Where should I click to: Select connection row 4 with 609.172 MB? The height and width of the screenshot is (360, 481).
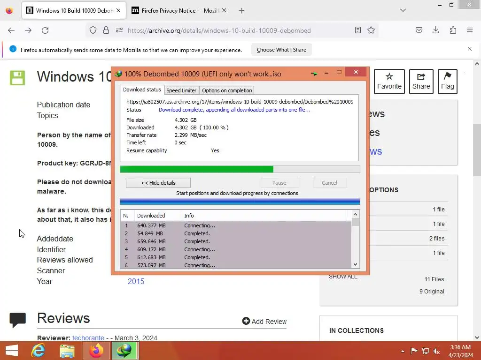(x=236, y=249)
